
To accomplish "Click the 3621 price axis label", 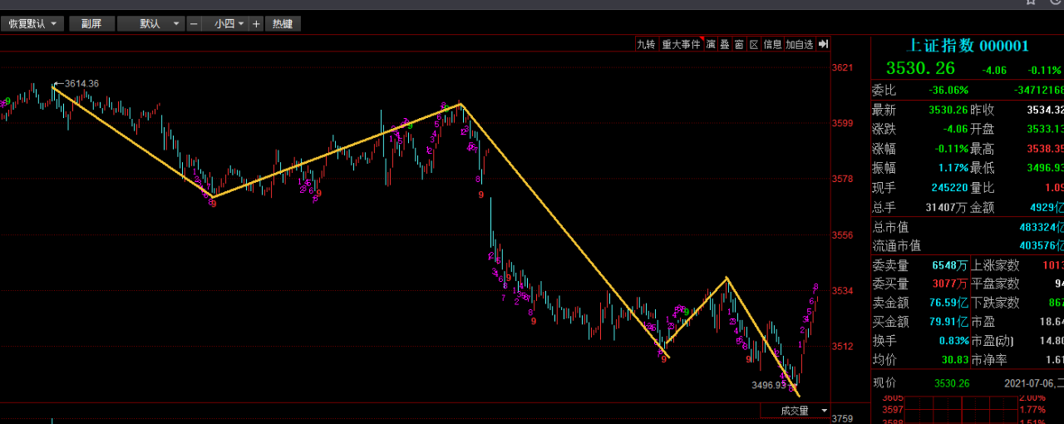I will click(843, 67).
